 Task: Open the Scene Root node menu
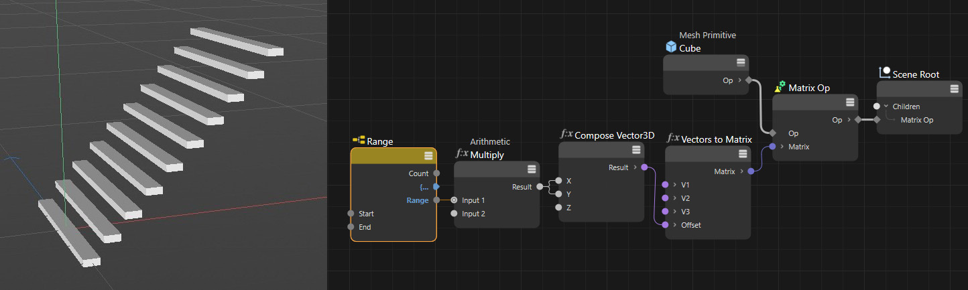tap(954, 88)
